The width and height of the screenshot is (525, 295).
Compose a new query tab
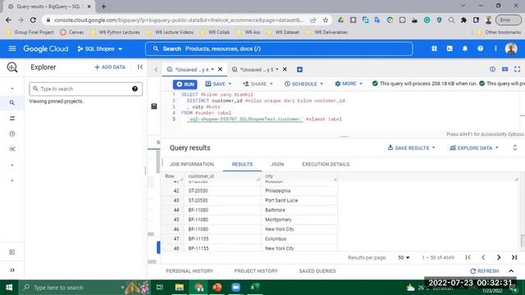pos(299,69)
